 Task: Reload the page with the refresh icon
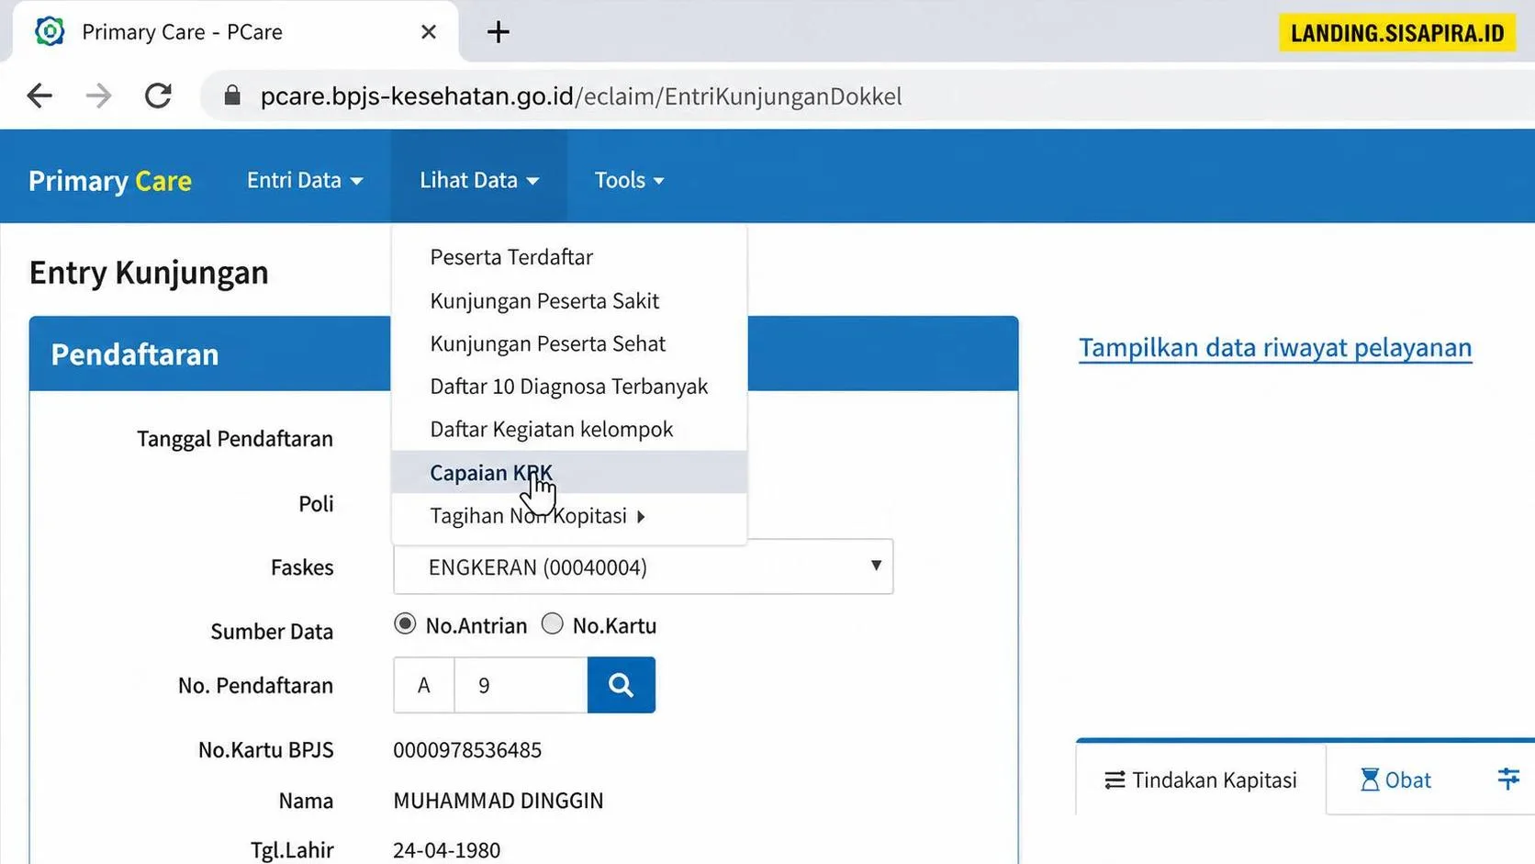pyautogui.click(x=158, y=95)
